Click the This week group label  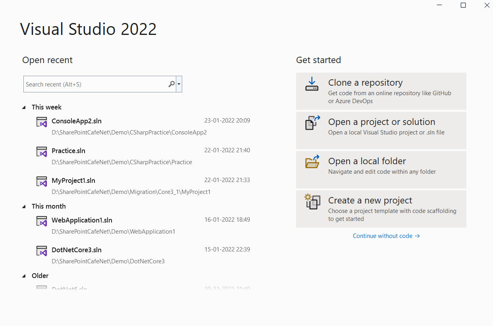(46, 107)
